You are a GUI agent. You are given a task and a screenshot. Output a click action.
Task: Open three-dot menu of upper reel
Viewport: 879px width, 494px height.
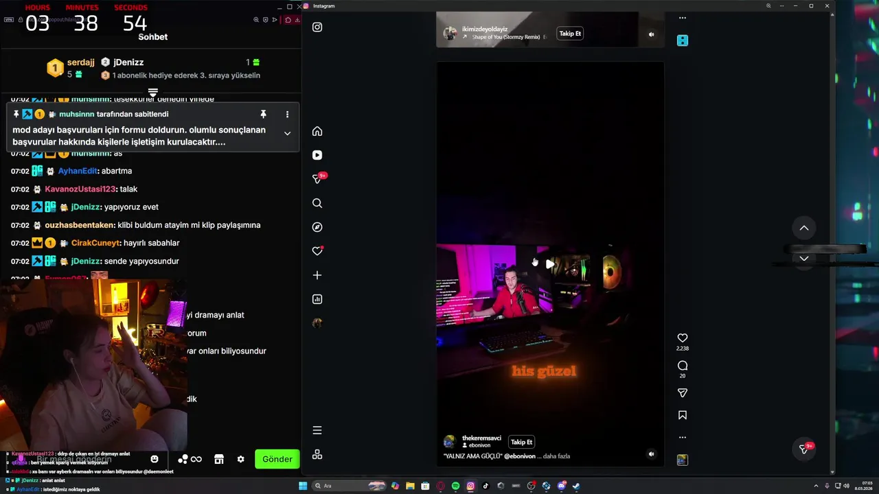point(682,18)
